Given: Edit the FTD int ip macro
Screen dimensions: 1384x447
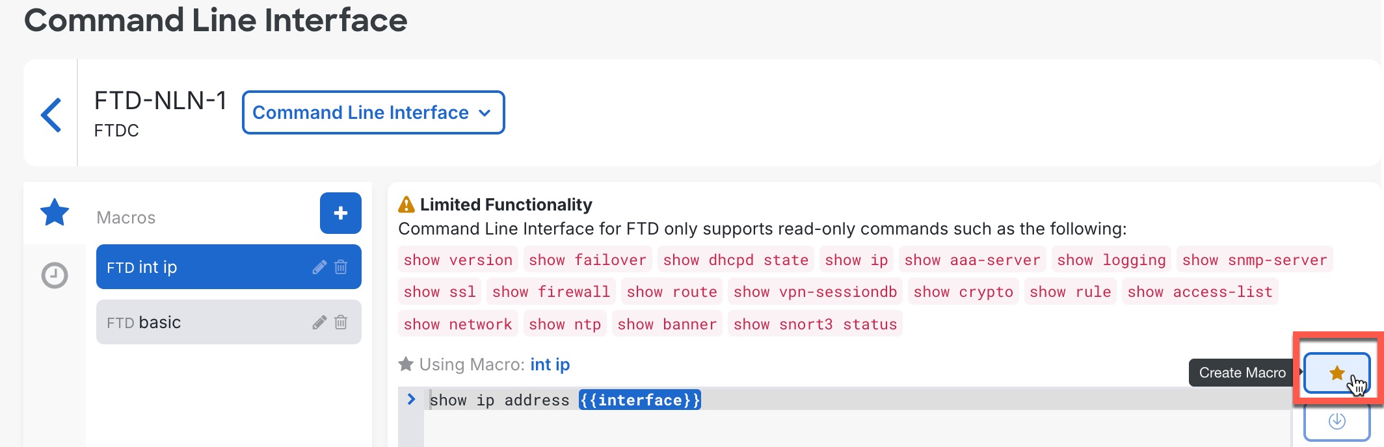Looking at the screenshot, I should tap(319, 266).
